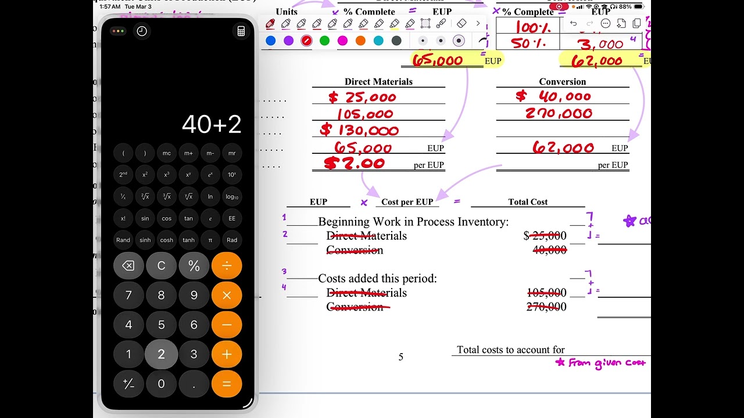Tap digit 5 on calculator

tap(161, 325)
